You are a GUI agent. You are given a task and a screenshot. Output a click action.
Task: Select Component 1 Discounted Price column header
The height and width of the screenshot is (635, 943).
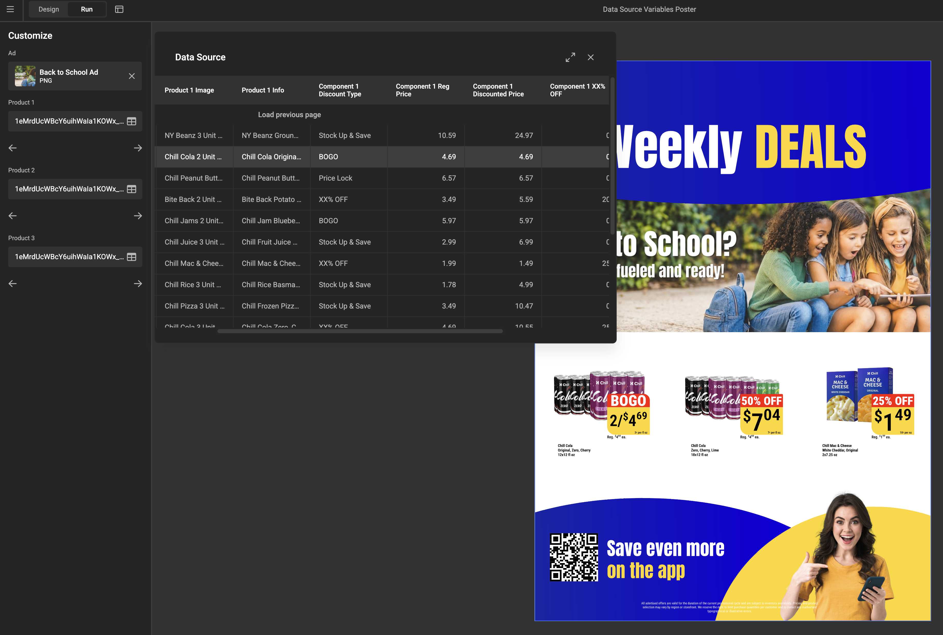tap(503, 90)
